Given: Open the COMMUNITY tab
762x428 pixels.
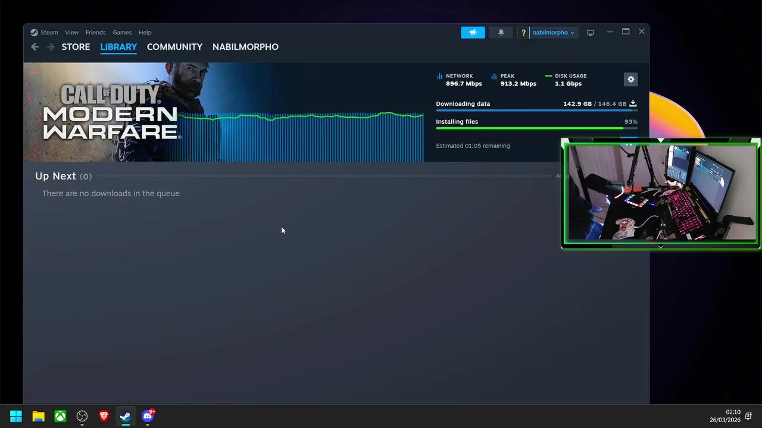Looking at the screenshot, I should coord(174,47).
